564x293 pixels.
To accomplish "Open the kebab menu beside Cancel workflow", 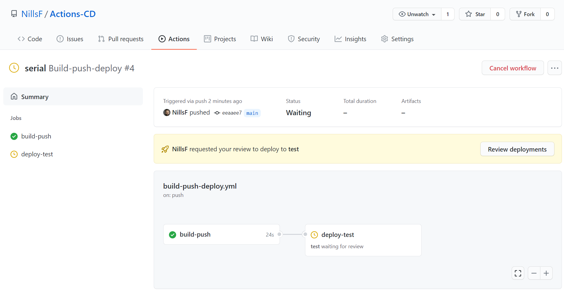I will (x=555, y=68).
